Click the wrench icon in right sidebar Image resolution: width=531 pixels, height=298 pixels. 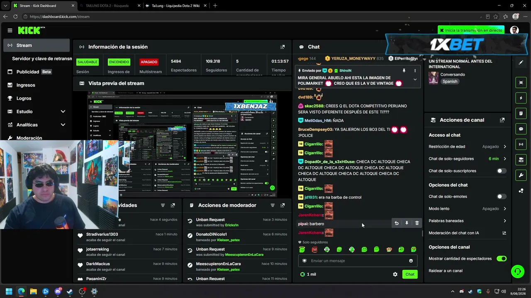point(521,175)
